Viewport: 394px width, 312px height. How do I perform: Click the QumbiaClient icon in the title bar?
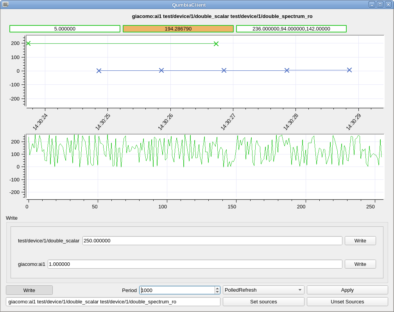point(5,5)
